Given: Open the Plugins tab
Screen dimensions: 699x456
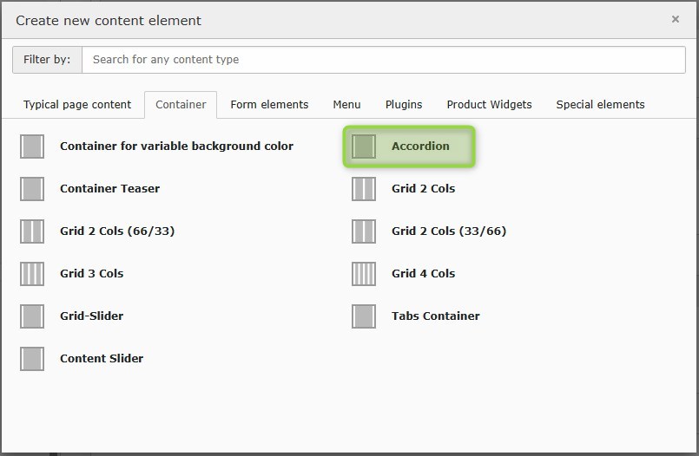Looking at the screenshot, I should 404,105.
